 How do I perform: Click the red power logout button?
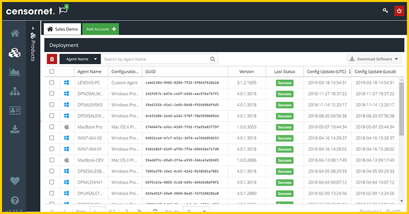pyautogui.click(x=399, y=11)
